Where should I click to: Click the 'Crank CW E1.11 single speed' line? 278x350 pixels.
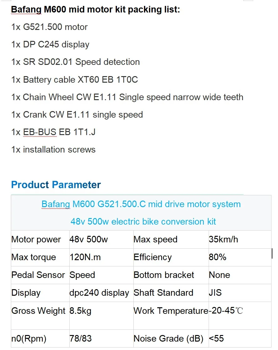point(77,114)
